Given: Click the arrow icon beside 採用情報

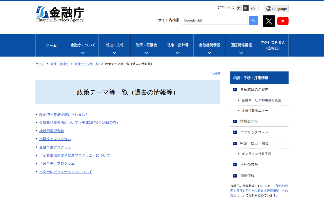Looking at the screenshot, I should pos(235,176).
